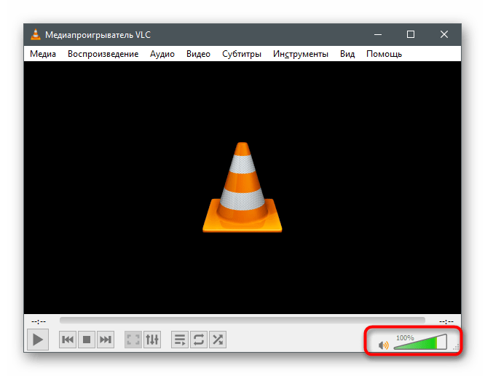Open the Аудио menu
This screenshot has width=485, height=376.
162,54
